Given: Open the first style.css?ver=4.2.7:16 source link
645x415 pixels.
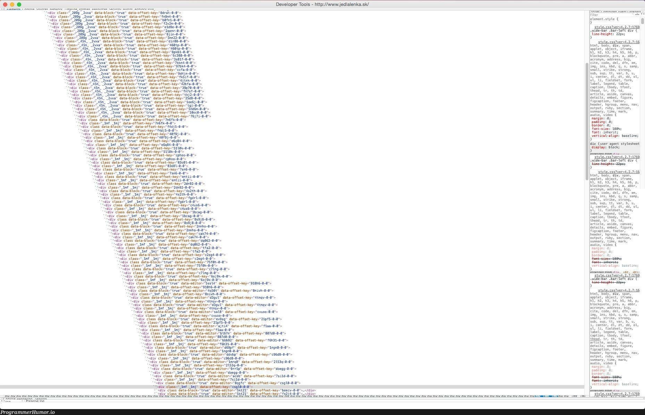Looking at the screenshot, I should click(x=619, y=42).
